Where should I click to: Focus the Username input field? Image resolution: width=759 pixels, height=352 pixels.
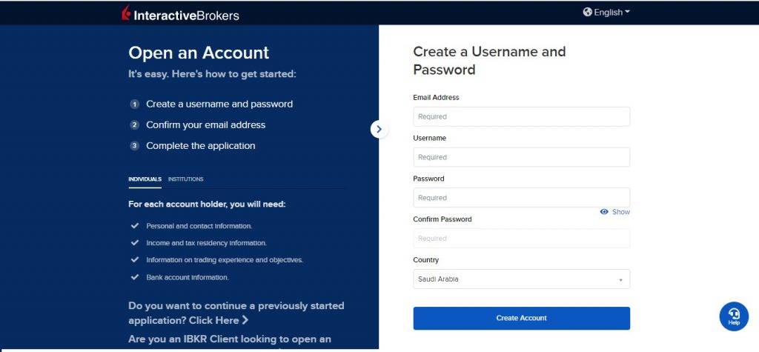pyautogui.click(x=521, y=157)
